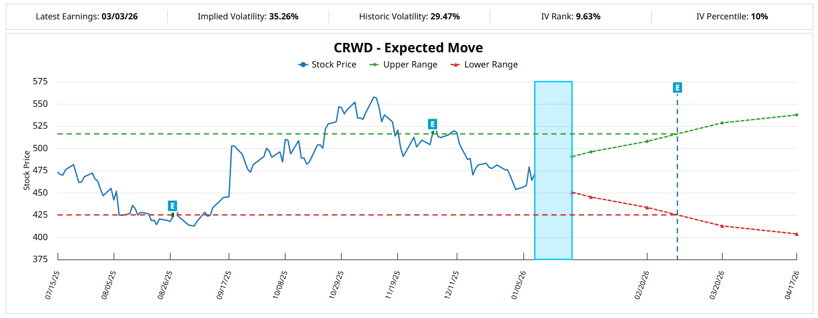This screenshot has width=818, height=318.
Task: Click the IV Percentile 10% stat
Action: 732,17
